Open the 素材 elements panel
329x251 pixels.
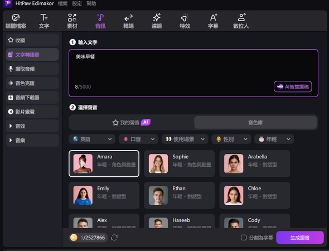pyautogui.click(x=72, y=21)
